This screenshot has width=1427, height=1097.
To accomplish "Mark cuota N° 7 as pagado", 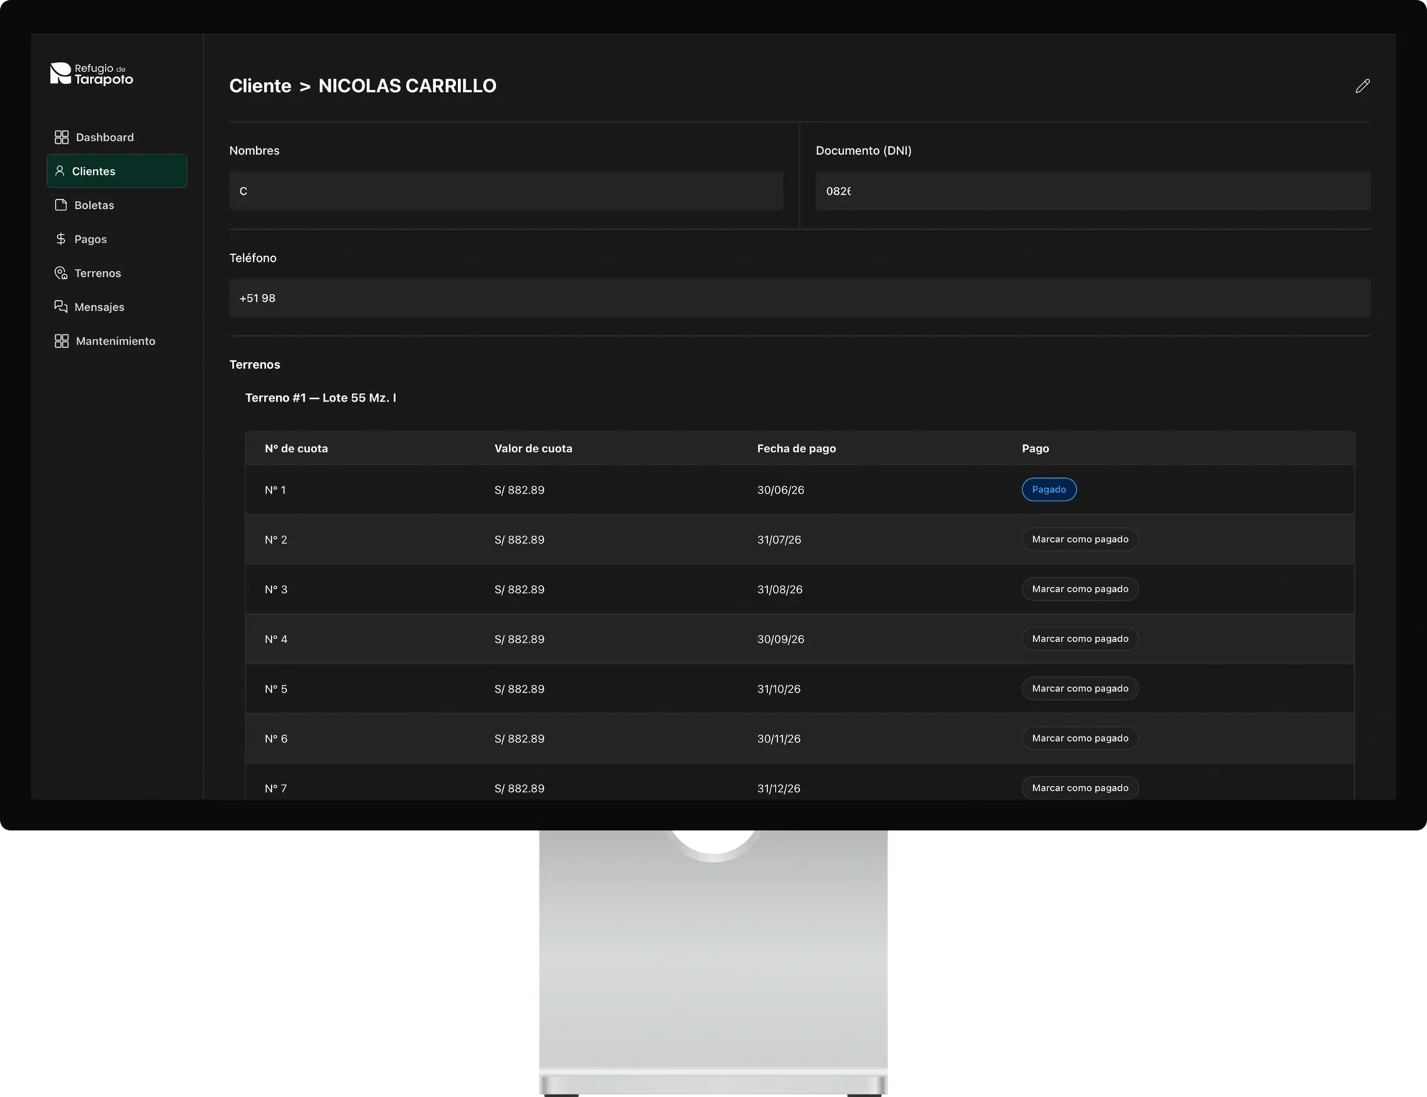I will point(1080,788).
